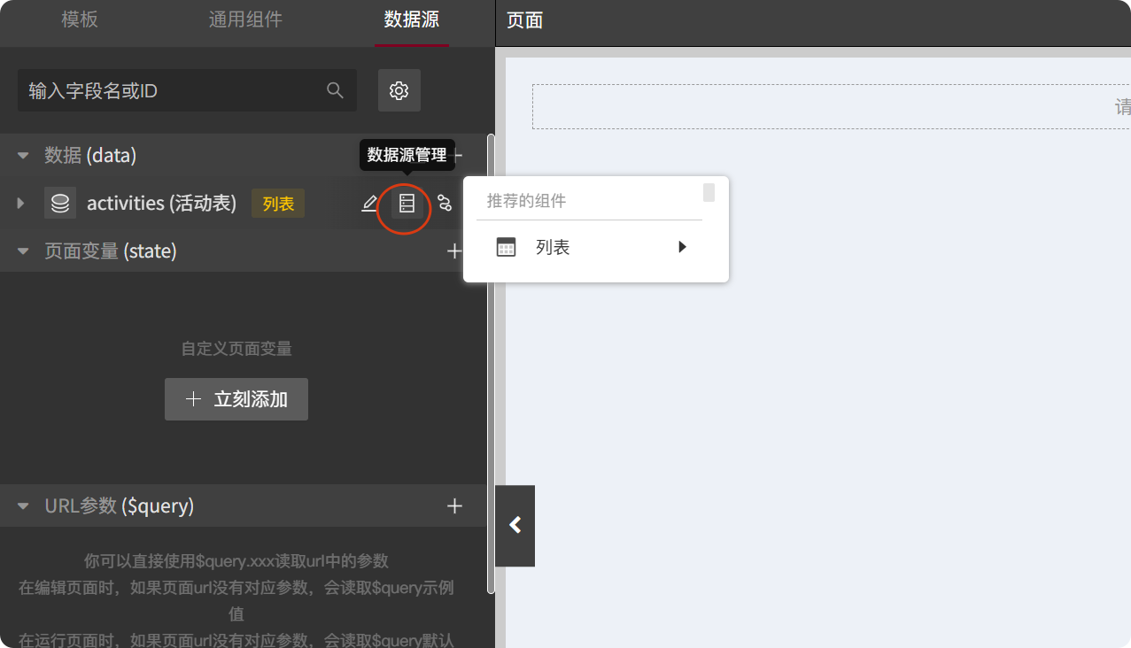Click the magnifier search icon

click(335, 90)
